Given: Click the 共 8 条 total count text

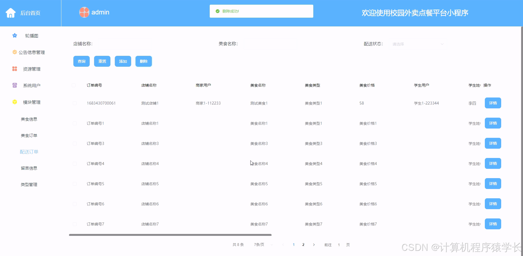Looking at the screenshot, I should [x=238, y=245].
